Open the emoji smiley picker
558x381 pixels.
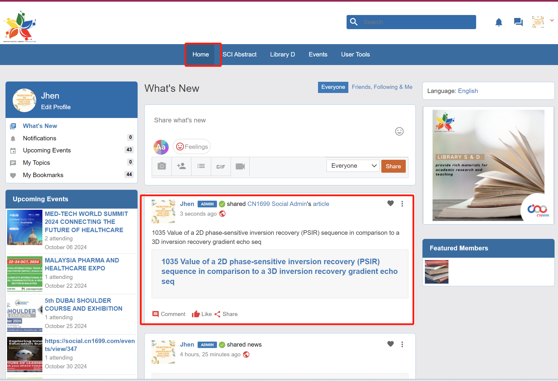(399, 131)
